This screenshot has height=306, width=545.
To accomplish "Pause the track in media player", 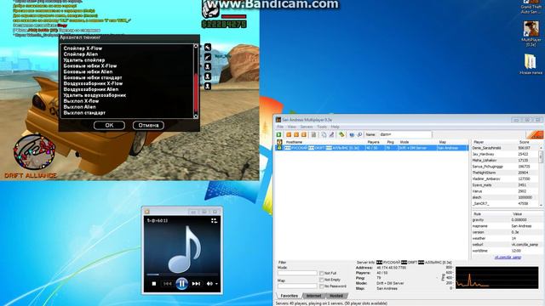I will coord(181,283).
